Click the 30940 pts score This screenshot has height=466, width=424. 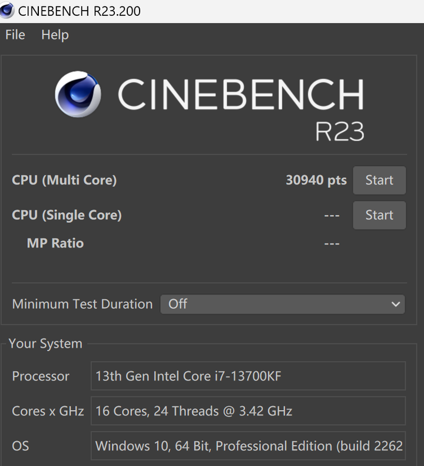[x=316, y=180]
